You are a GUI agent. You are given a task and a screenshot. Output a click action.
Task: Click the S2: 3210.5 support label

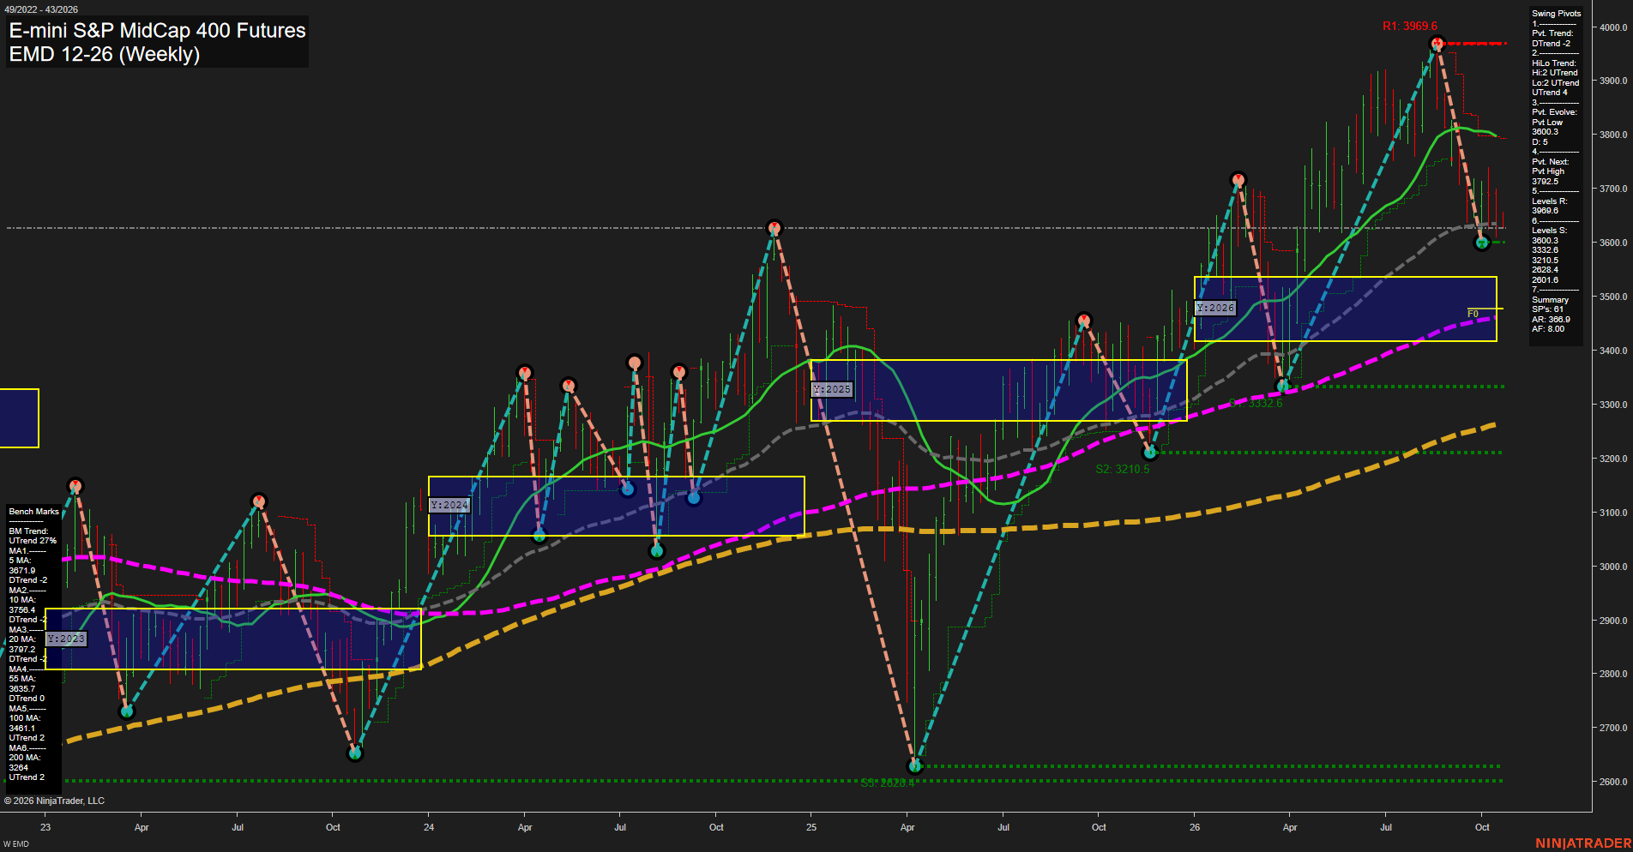point(1123,469)
